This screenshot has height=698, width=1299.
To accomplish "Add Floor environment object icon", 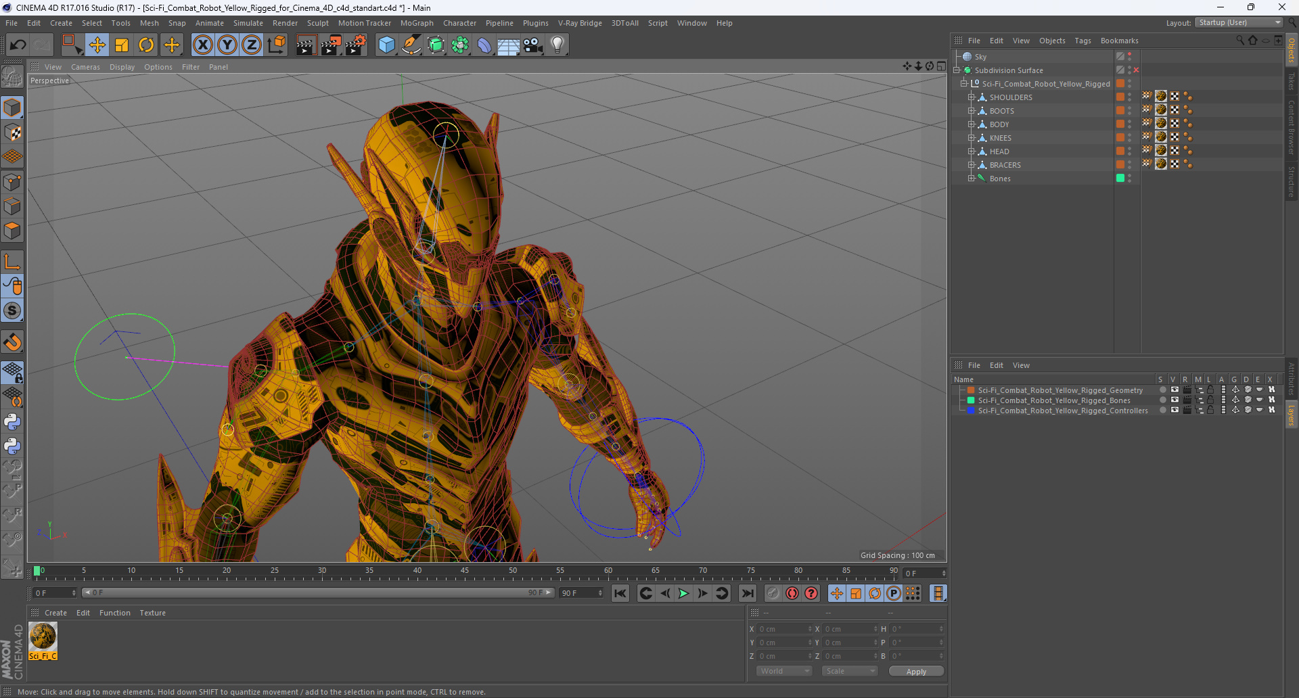I will tap(508, 45).
